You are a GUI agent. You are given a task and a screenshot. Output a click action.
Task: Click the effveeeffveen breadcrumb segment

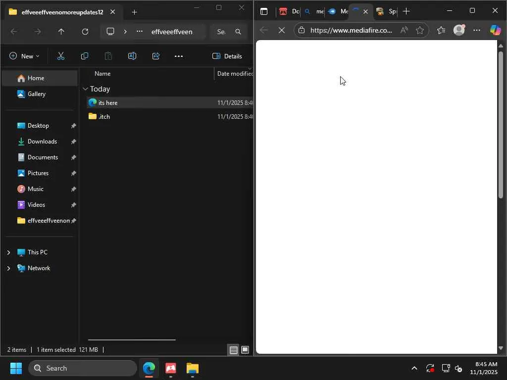[172, 32]
